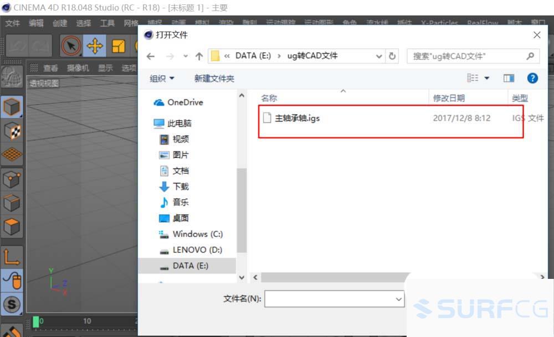554x337 pixels.
Task: Enable edges mode in left palette
Action: tap(12, 203)
